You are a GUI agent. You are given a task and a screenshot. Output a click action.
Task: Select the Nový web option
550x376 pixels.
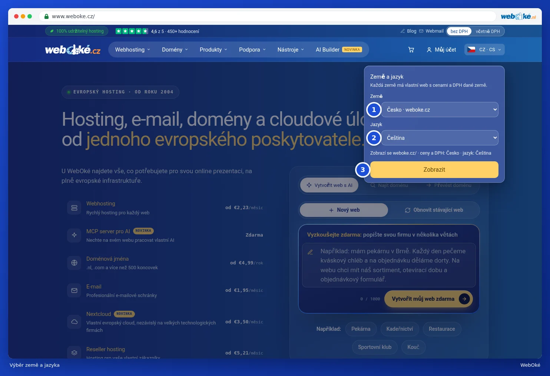click(344, 210)
